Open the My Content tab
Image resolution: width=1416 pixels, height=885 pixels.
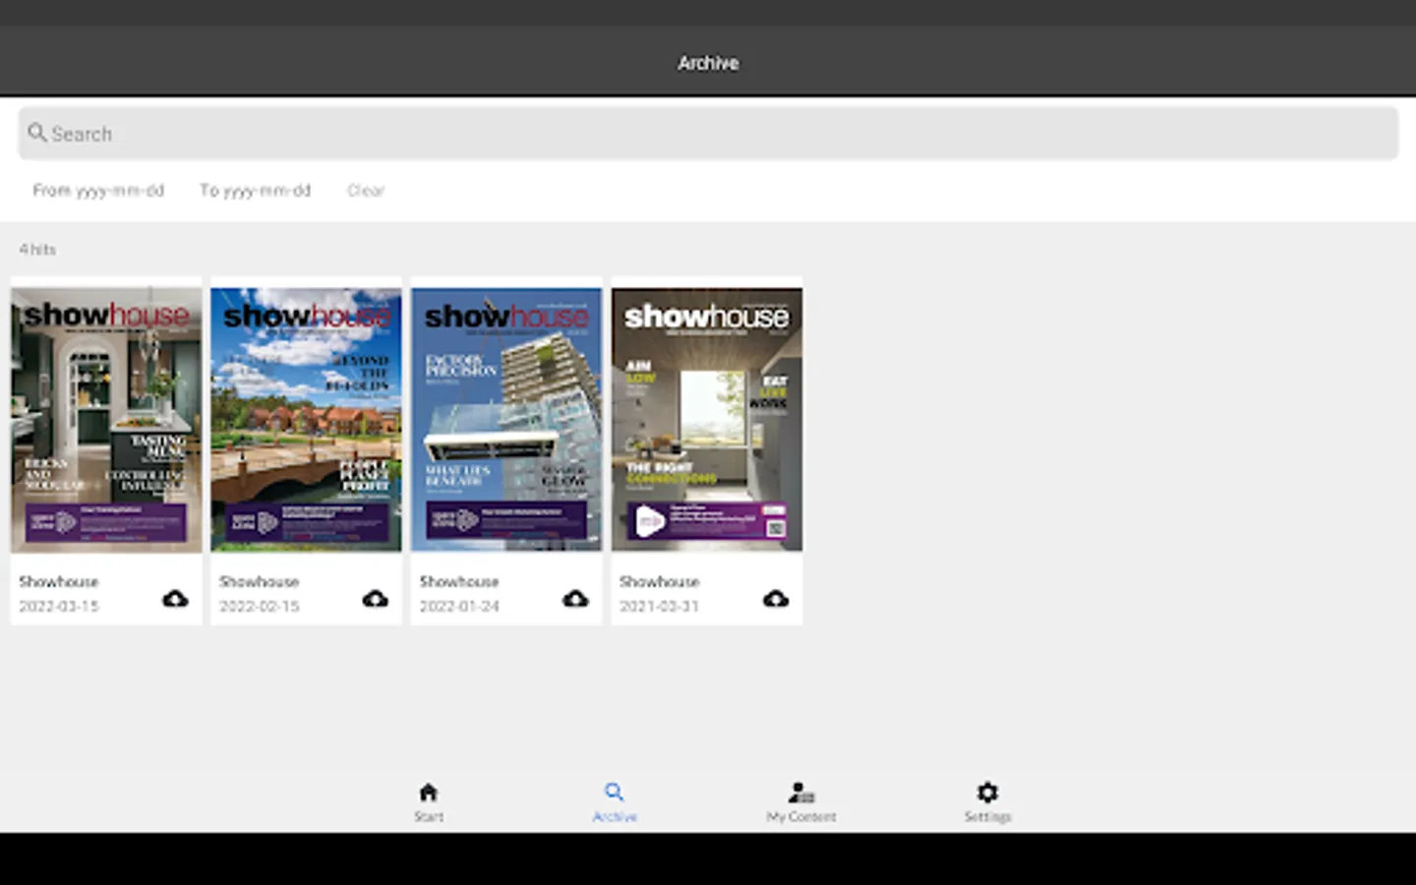[x=801, y=801]
